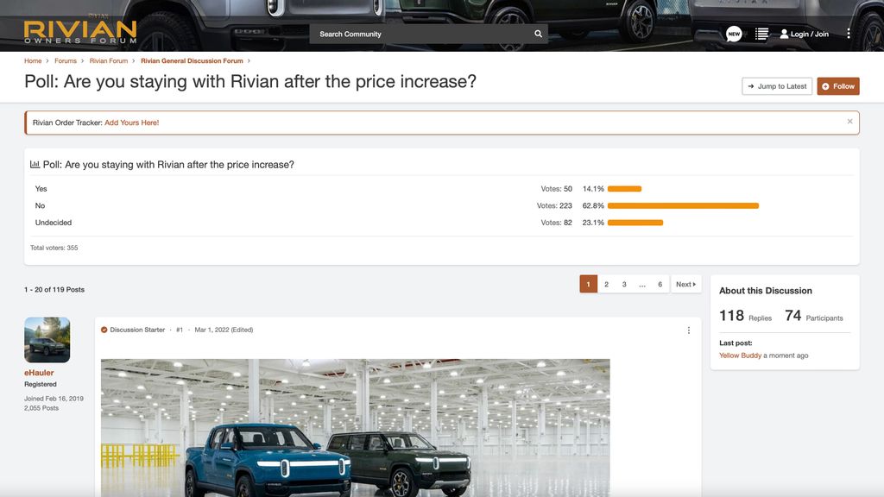Click Jump to Latest button
The image size is (884, 497).
777,86
